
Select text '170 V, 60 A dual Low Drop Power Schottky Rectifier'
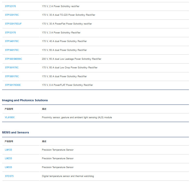(70, 68)
